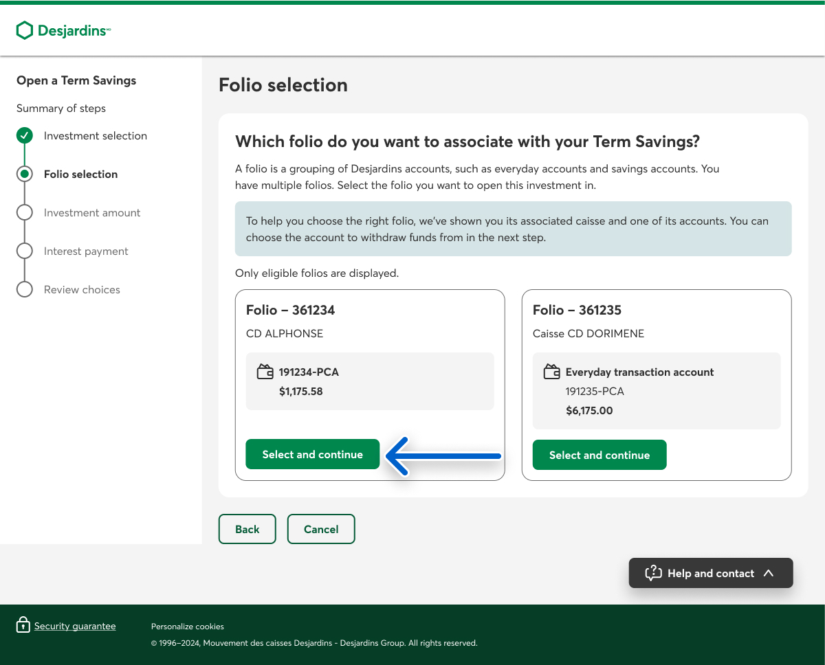Open Personalize cookies in footer

[x=188, y=627]
